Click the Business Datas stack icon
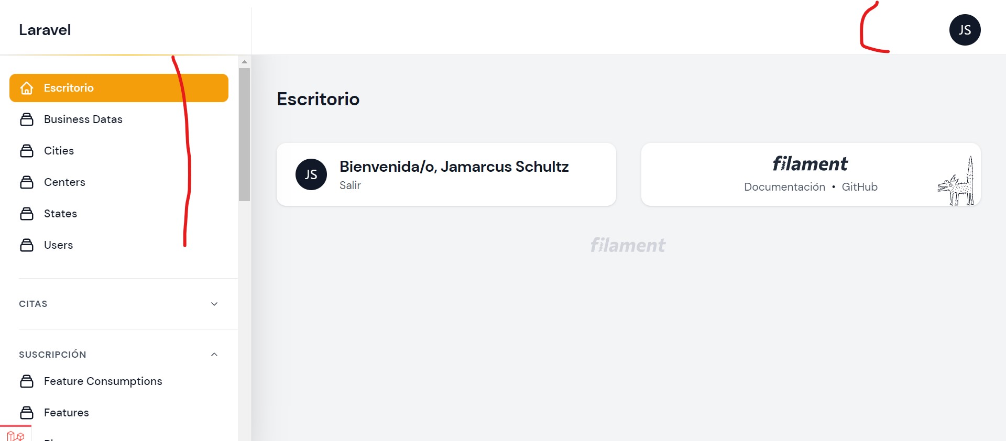 click(x=27, y=119)
